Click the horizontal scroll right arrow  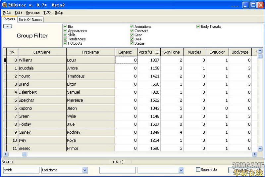pyautogui.click(x=254, y=154)
